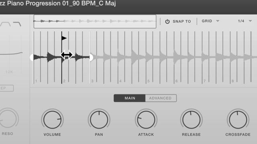Screen dimensions: 257x144
Task: Adjust the Reso knob
Action: pyautogui.click(x=8, y=119)
